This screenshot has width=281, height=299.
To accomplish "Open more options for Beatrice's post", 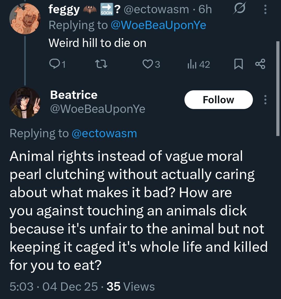I will (x=265, y=100).
